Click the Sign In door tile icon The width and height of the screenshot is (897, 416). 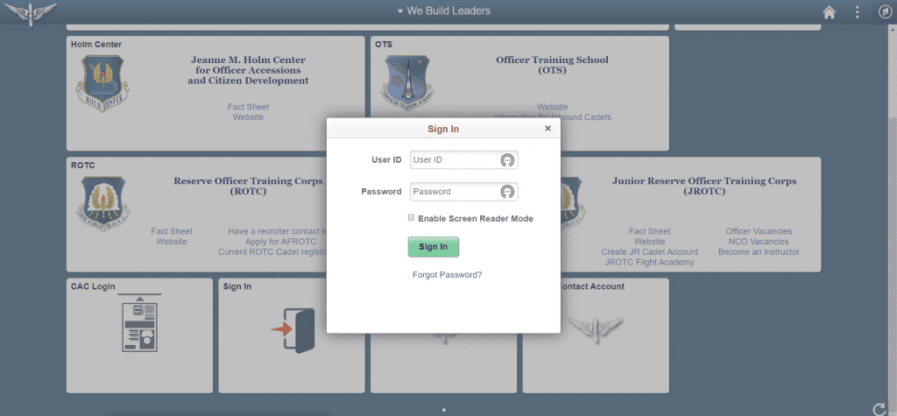[292, 330]
